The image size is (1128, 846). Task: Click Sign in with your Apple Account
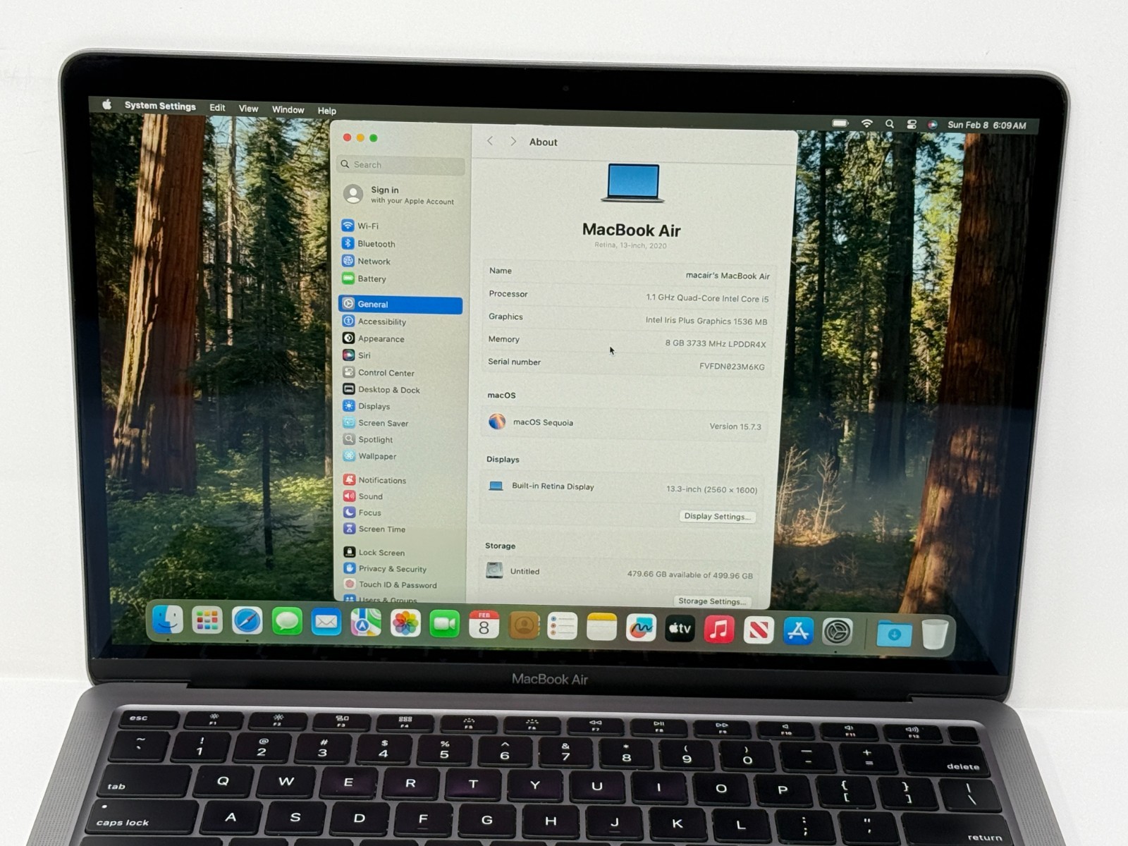coord(400,195)
